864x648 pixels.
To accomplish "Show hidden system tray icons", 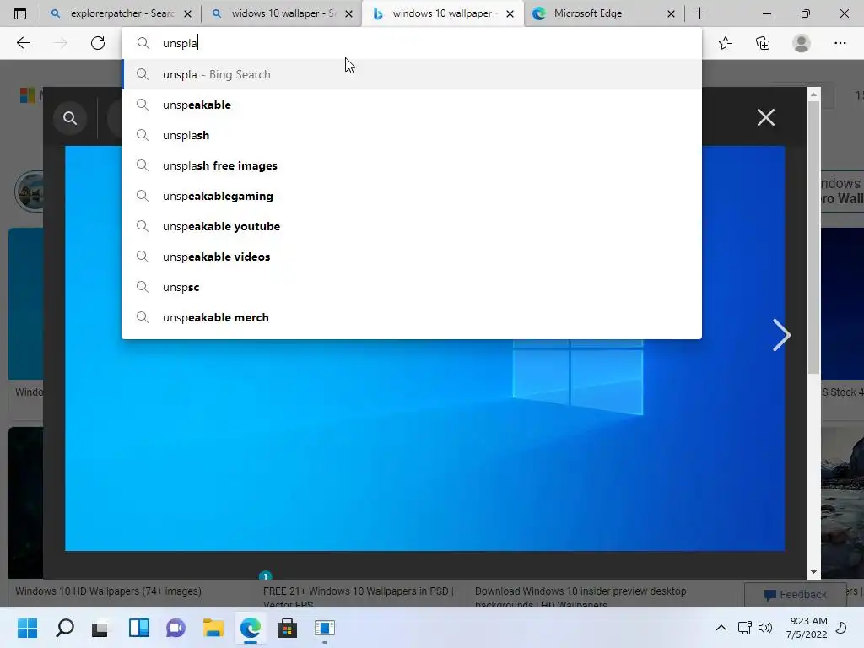I will tap(721, 628).
